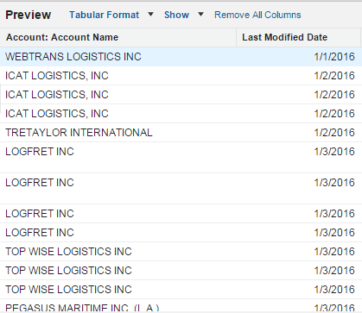Click the Tabular Format label
This screenshot has height=313, width=362.
click(104, 15)
